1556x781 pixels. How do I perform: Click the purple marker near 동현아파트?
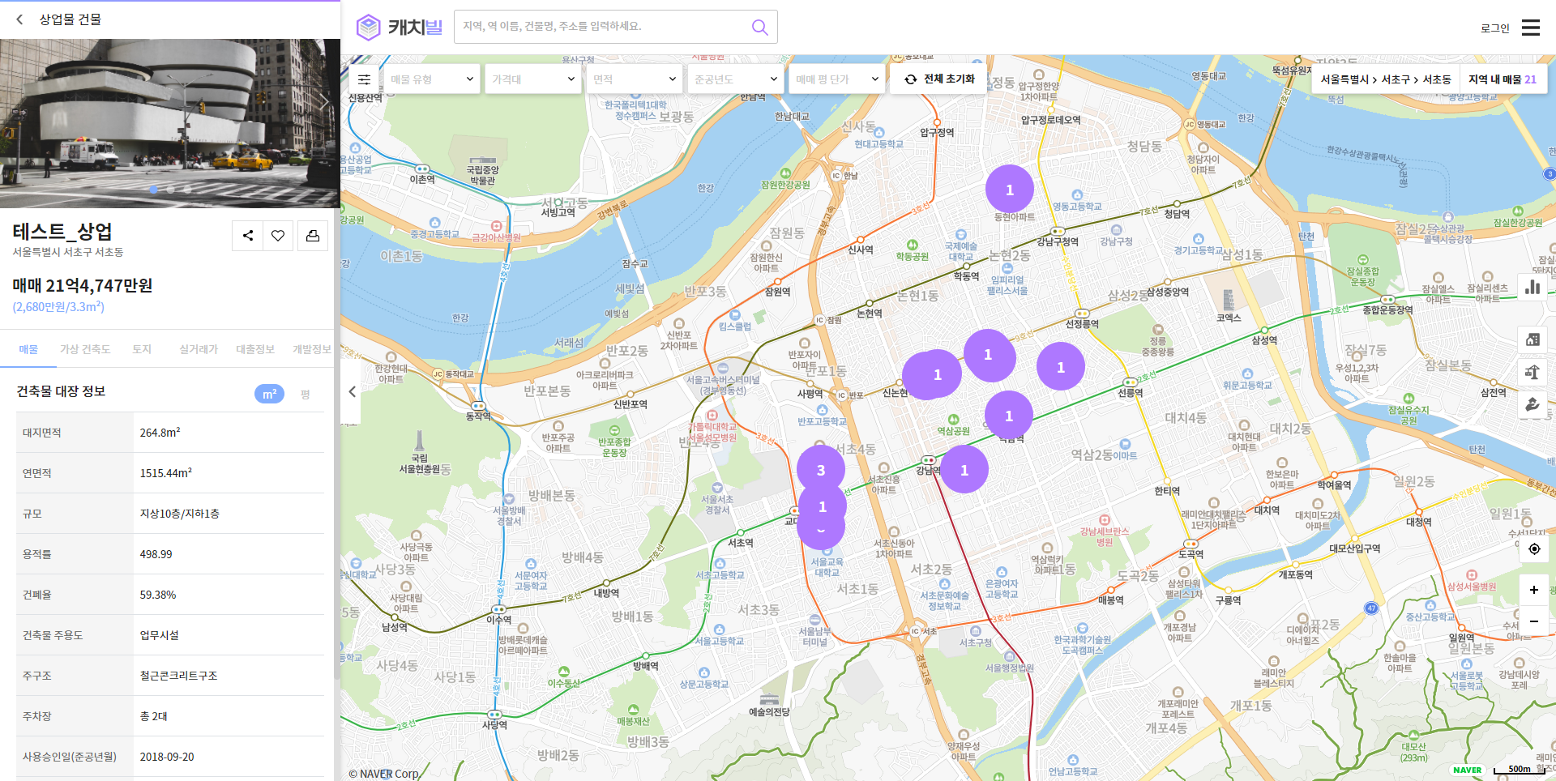click(1010, 190)
